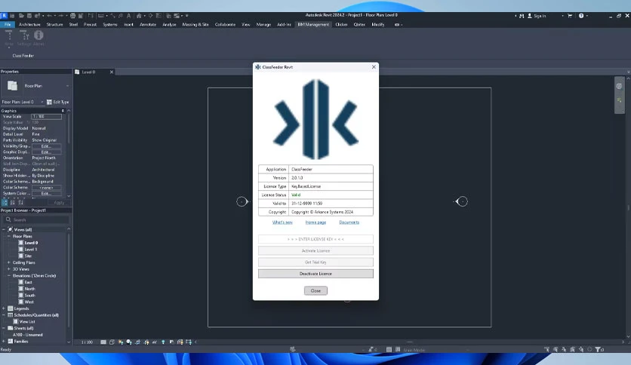Click the Edit Type icon in Properties

(x=49, y=102)
